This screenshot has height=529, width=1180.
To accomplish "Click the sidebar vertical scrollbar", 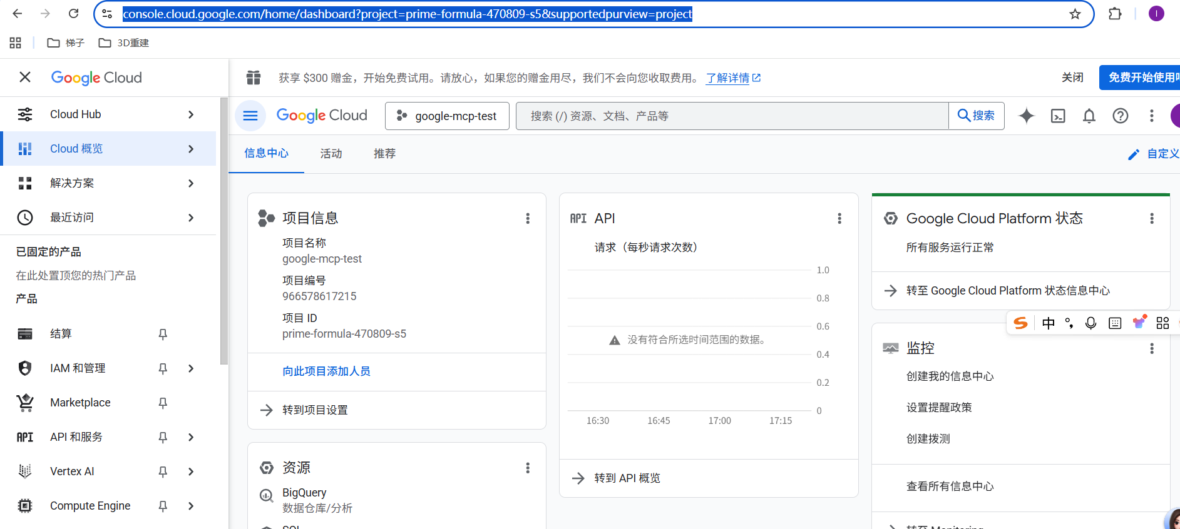I will (224, 231).
